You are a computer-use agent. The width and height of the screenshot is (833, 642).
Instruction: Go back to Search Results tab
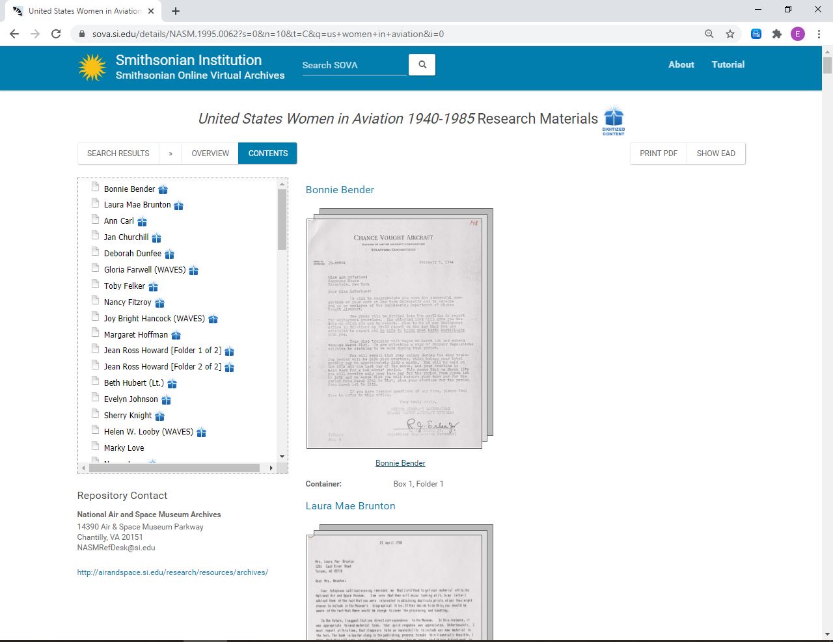[x=118, y=154]
